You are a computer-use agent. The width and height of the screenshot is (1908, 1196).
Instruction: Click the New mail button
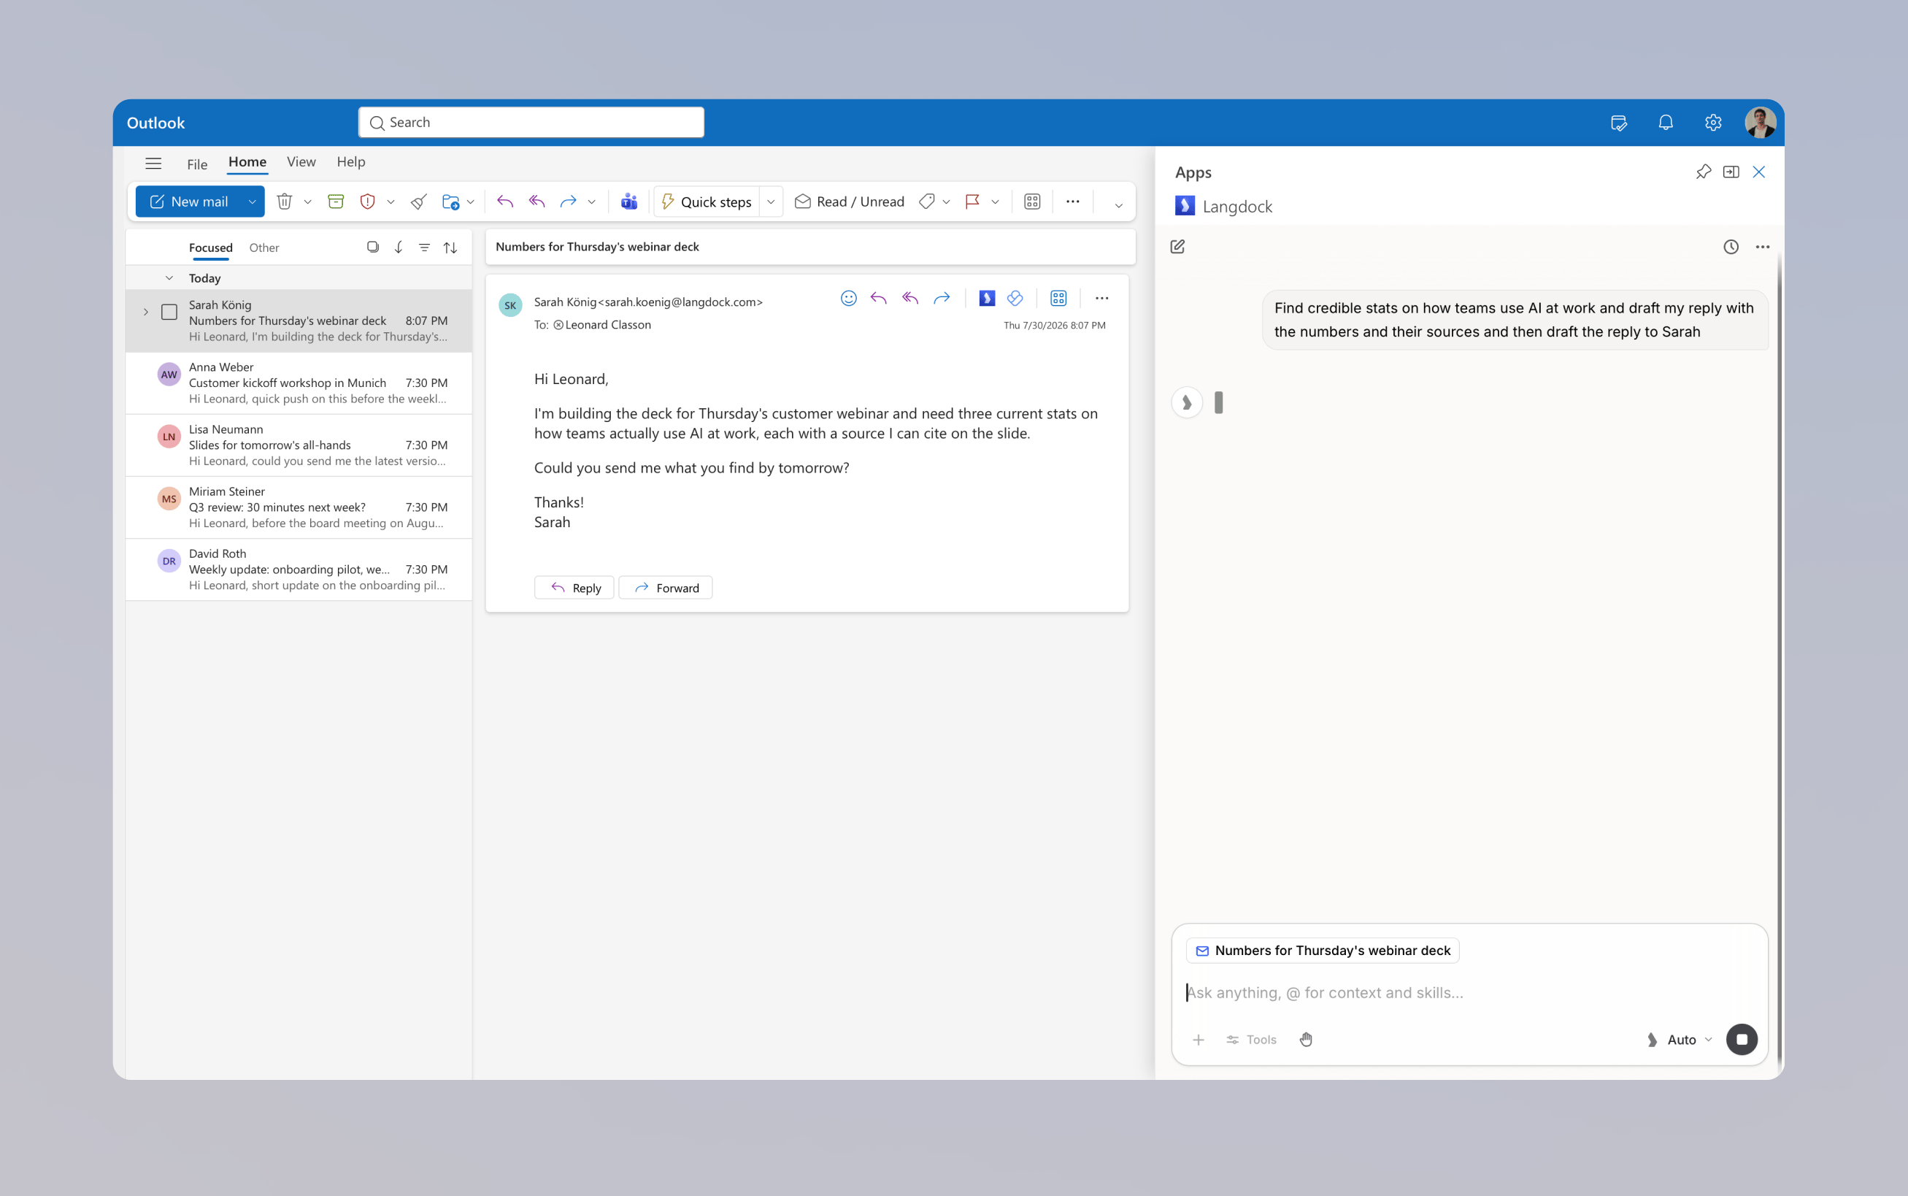189,202
